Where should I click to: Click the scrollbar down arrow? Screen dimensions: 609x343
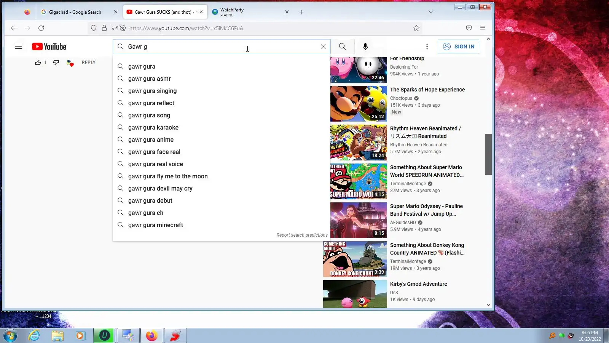click(488, 305)
